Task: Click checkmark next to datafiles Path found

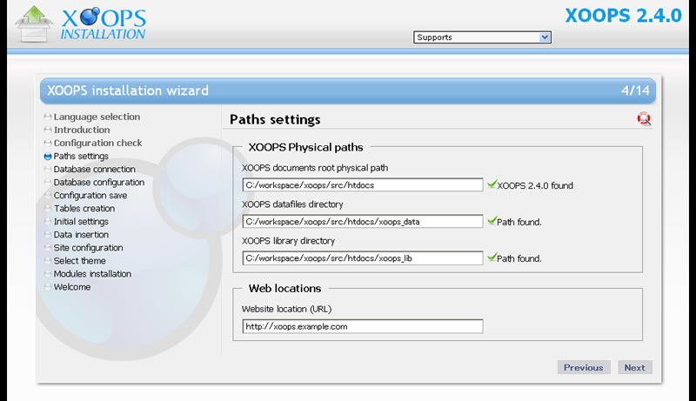Action: [x=492, y=220]
